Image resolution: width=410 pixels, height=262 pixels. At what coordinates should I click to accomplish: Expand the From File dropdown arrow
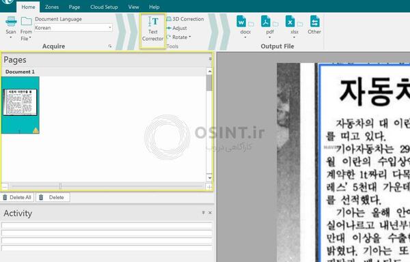point(30,38)
